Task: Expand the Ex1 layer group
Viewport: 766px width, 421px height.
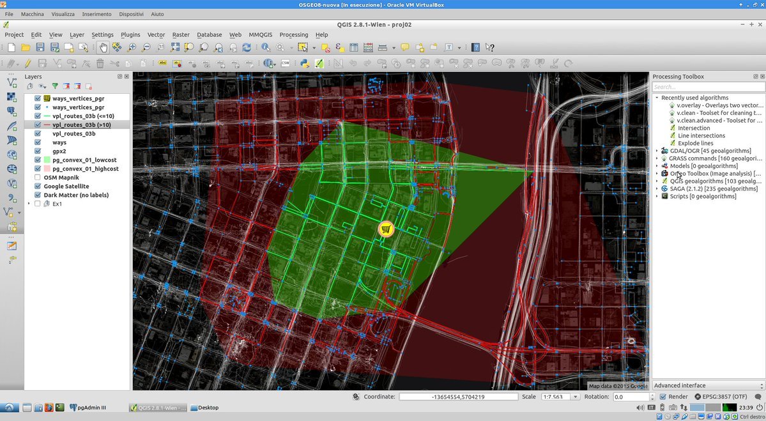Action: click(29, 204)
